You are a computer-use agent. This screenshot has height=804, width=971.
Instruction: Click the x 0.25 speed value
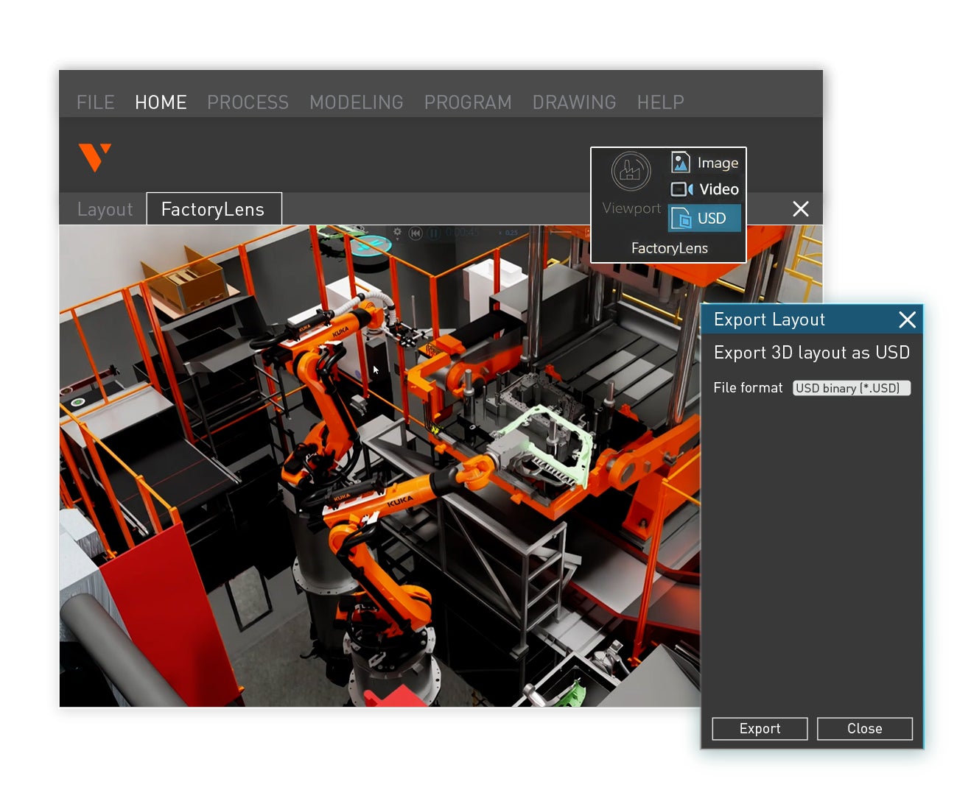508,233
